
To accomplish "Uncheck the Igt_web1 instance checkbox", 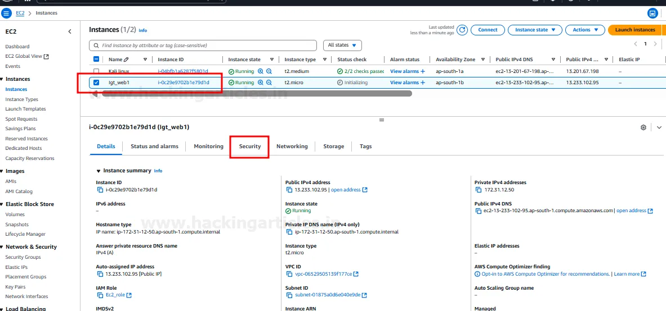I will pos(96,83).
